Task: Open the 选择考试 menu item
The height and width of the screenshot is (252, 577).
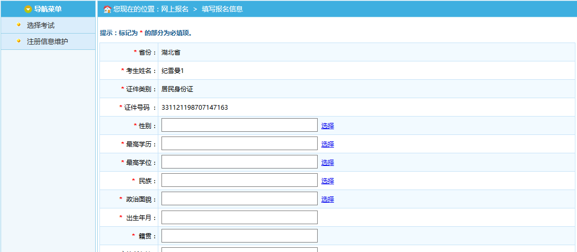Action: (41, 25)
